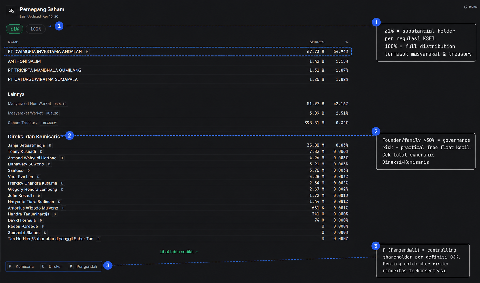Select the ANTHONI SALIM name
The height and width of the screenshot is (283, 480).
click(24, 61)
